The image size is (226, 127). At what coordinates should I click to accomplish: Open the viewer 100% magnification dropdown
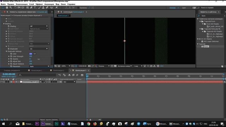pos(66,66)
